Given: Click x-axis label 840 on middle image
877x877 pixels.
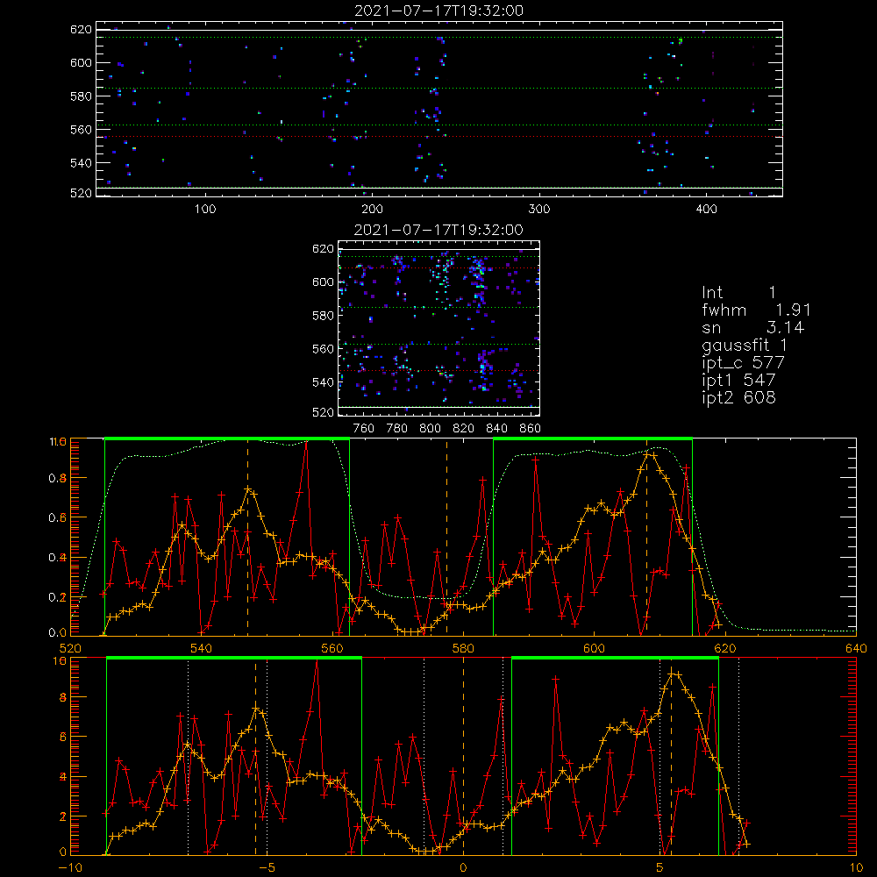Looking at the screenshot, I should [497, 429].
